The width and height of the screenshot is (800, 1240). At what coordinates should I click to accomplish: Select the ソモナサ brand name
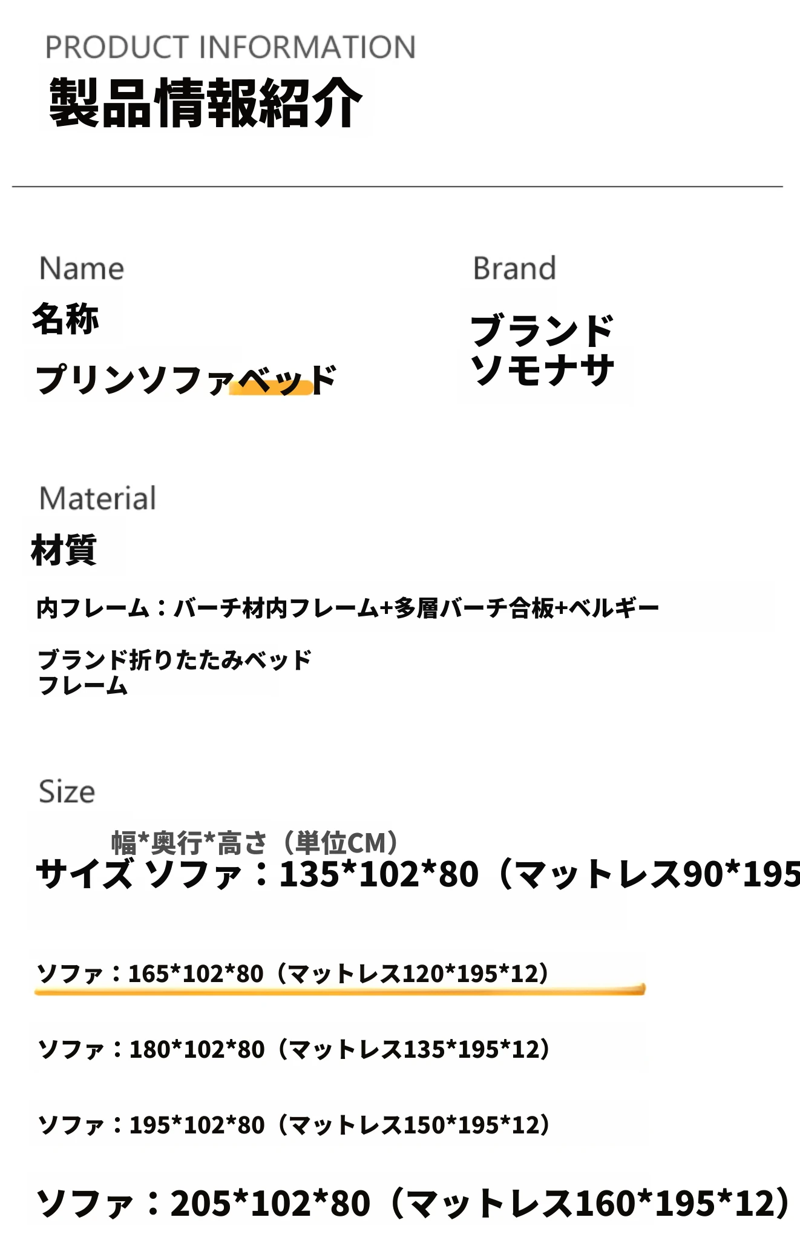542,369
